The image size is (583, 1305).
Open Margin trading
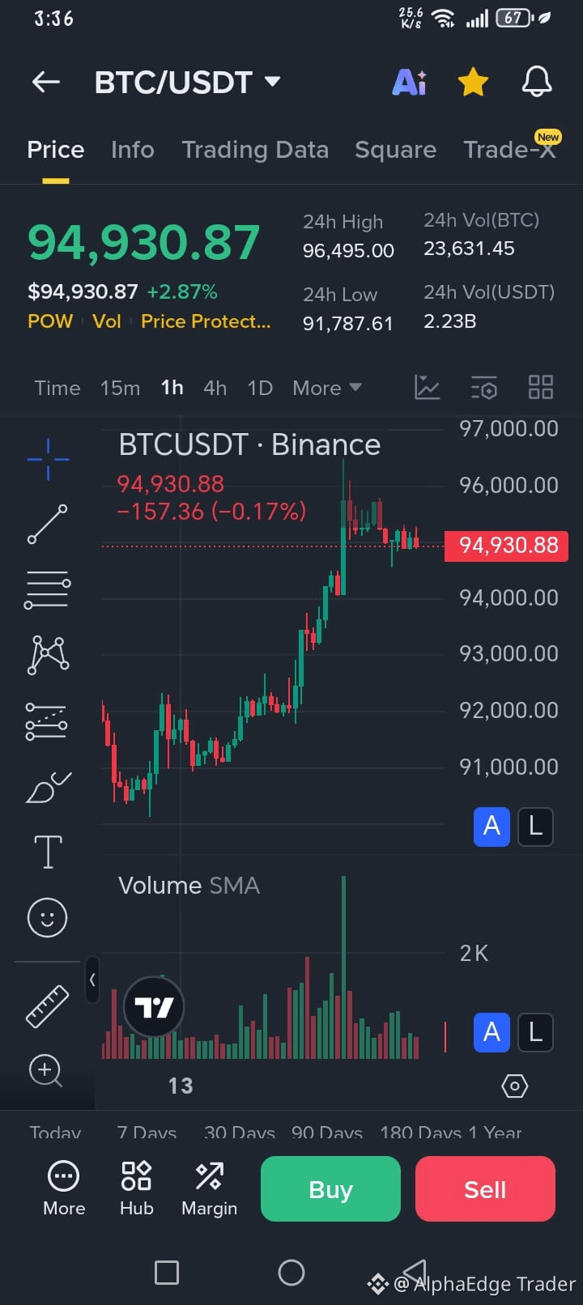point(209,1189)
